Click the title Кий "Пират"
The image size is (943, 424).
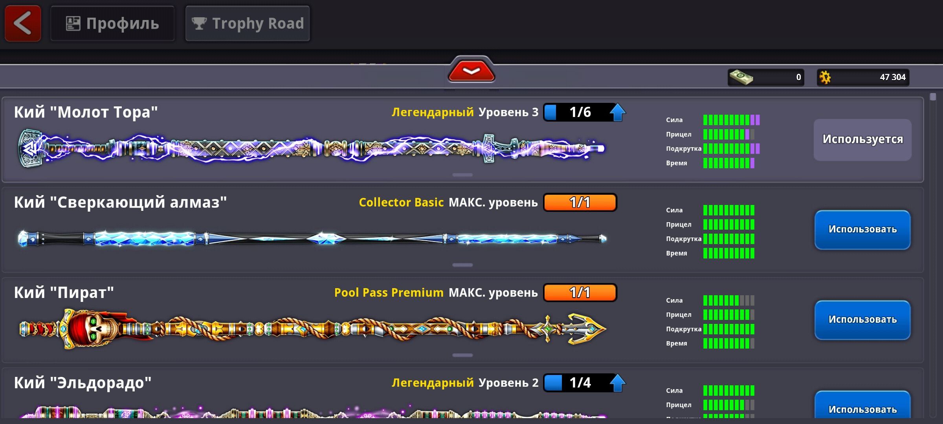coord(64,293)
